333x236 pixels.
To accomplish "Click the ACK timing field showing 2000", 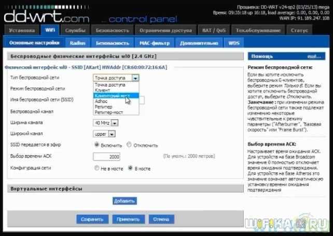I will pos(107,157).
